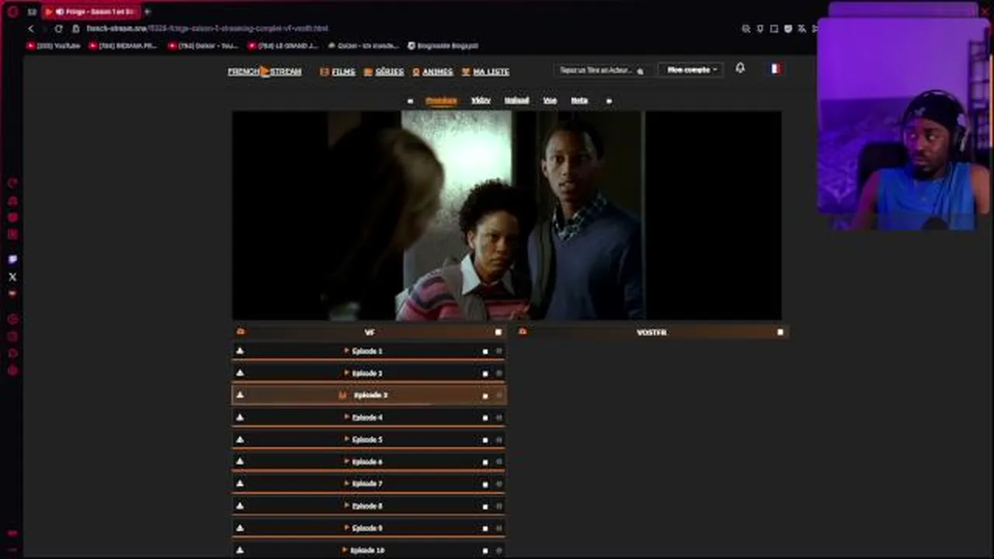The image size is (994, 559).
Task: Click the white triangle icon in Episode 3 row
Action: [240, 394]
